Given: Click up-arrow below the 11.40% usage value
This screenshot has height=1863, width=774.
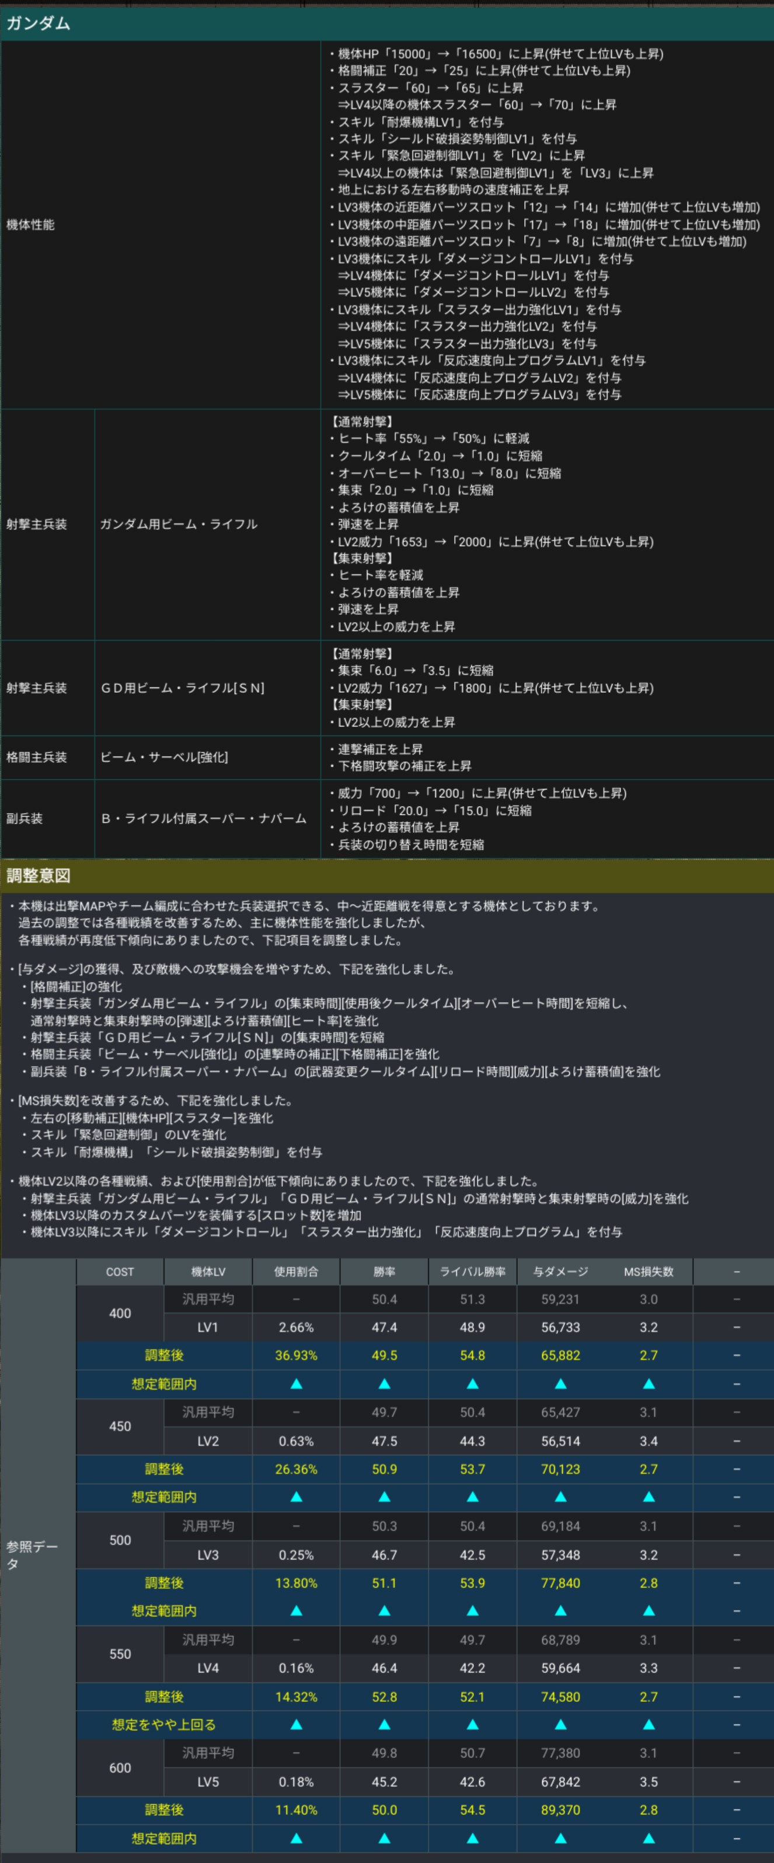Looking at the screenshot, I should pos(297,1838).
